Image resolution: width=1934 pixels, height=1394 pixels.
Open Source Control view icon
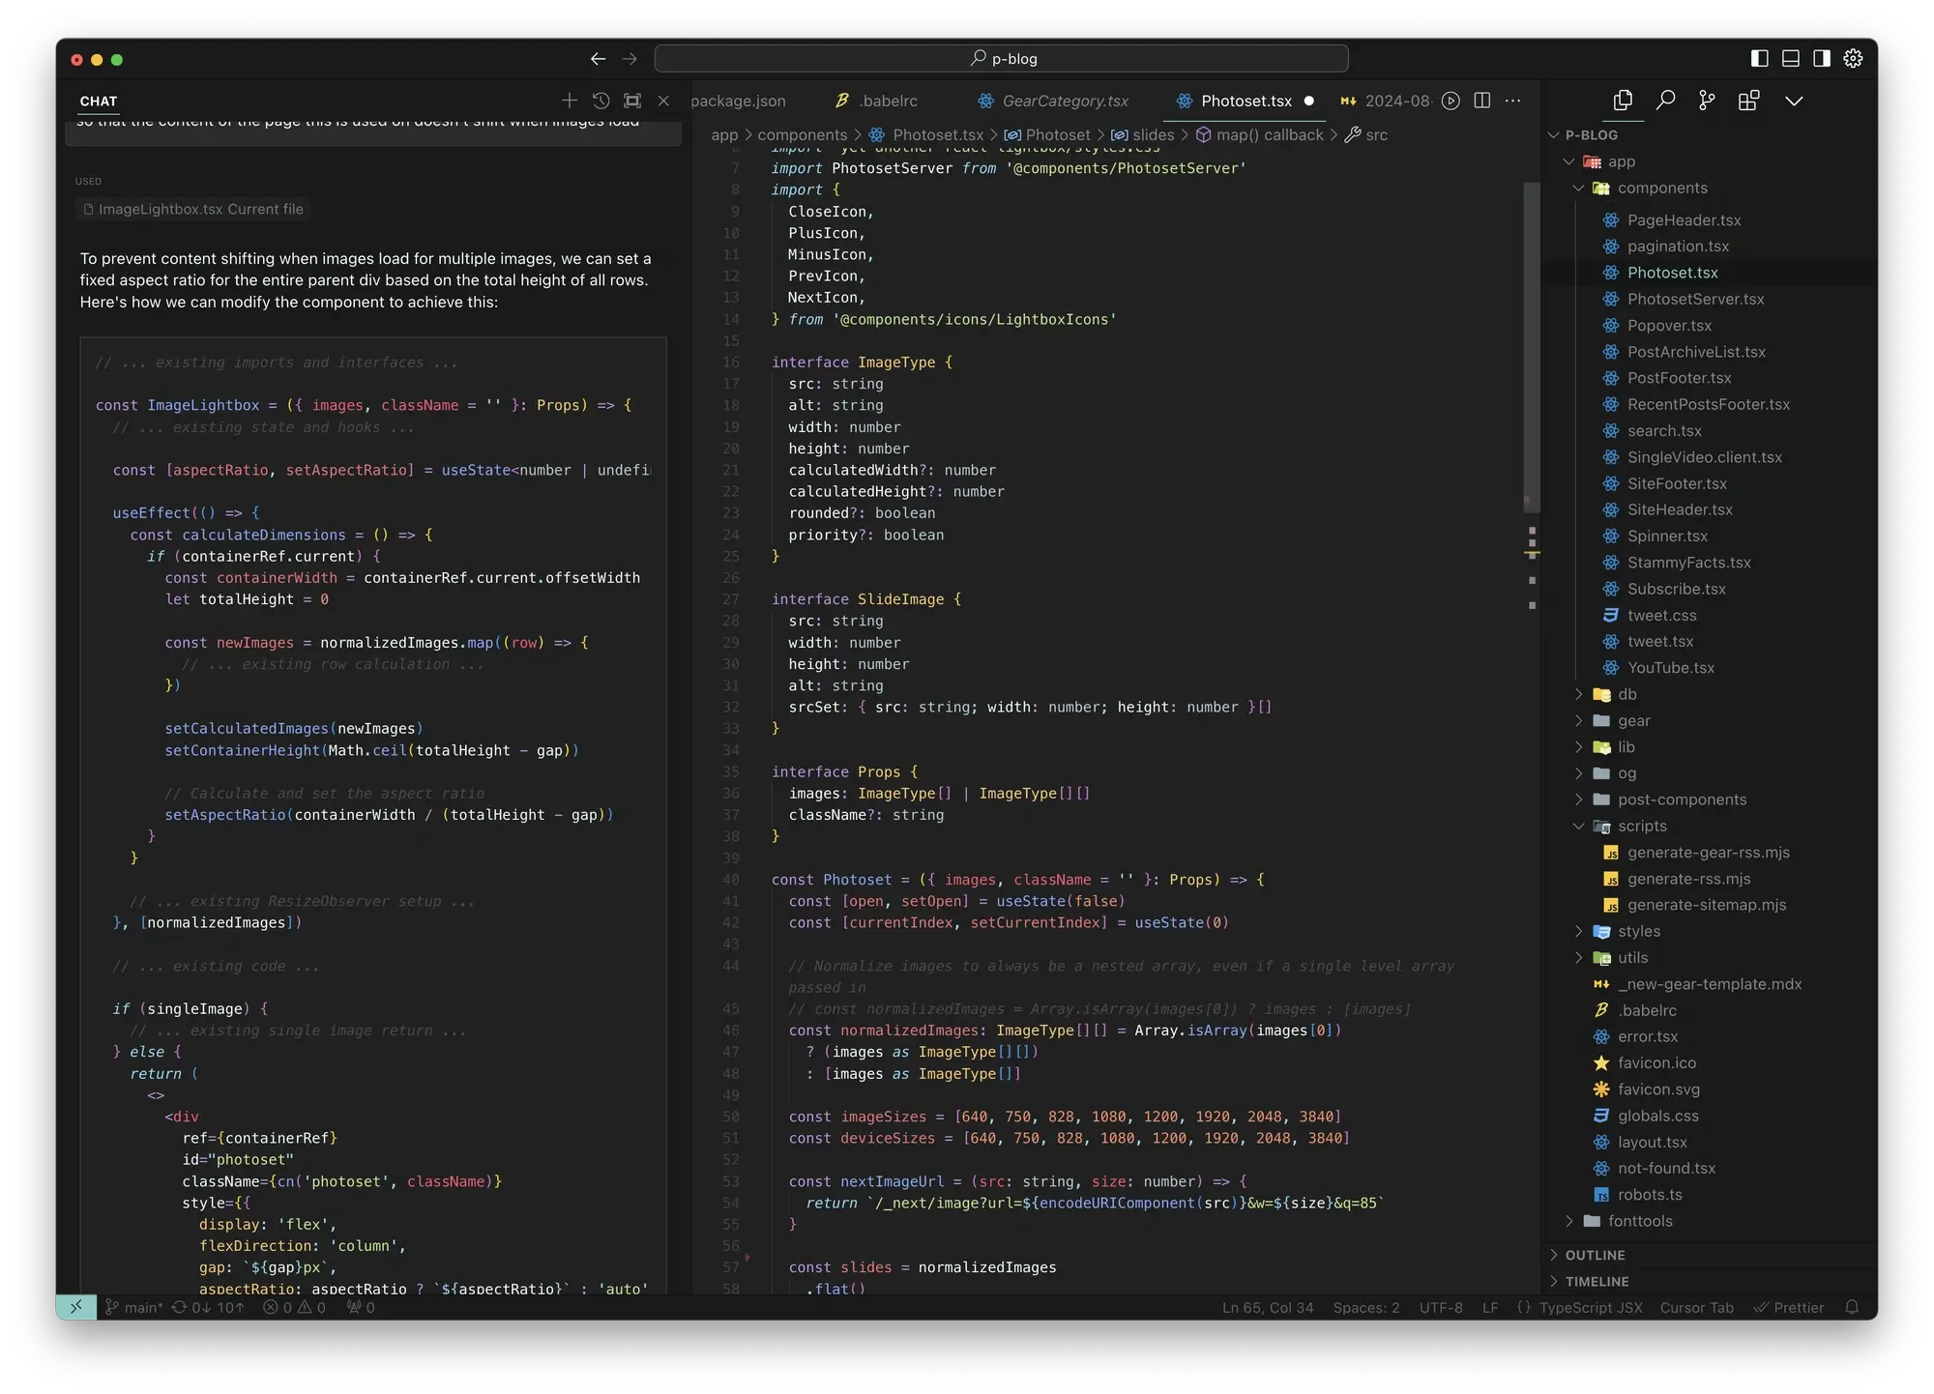(1707, 101)
